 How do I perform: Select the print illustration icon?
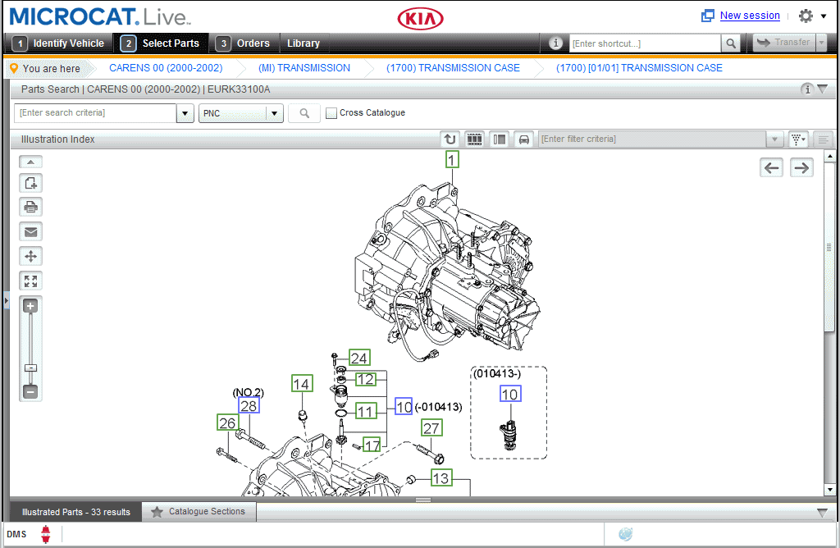click(30, 207)
